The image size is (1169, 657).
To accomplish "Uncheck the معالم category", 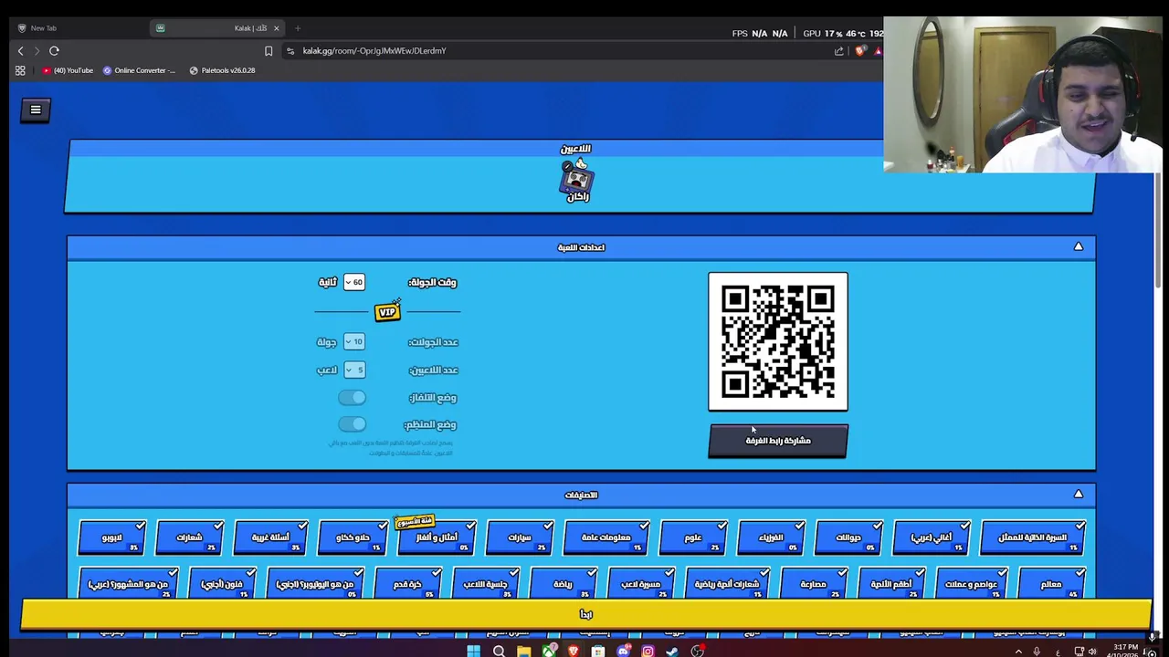I will point(1051,584).
